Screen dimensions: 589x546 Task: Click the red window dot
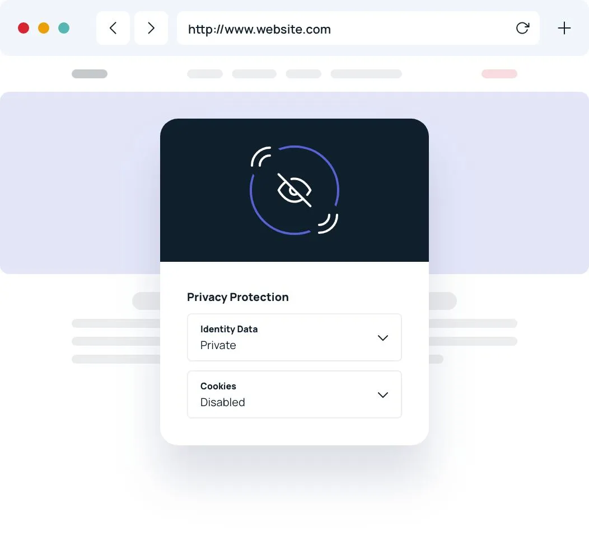[24, 28]
